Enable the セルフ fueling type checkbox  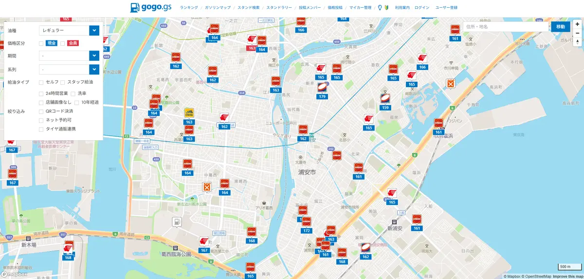41,82
